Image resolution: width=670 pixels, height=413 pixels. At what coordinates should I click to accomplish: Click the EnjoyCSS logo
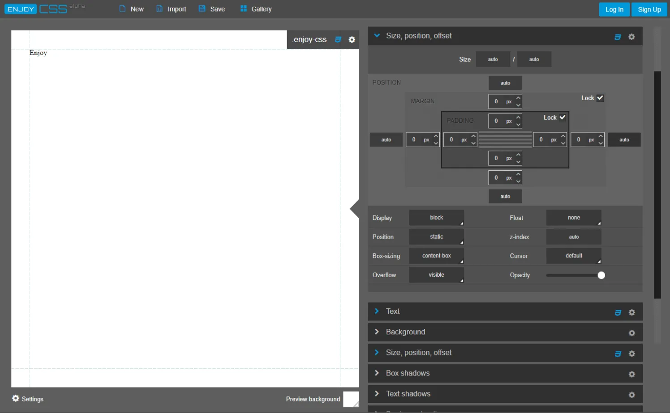[x=45, y=8]
